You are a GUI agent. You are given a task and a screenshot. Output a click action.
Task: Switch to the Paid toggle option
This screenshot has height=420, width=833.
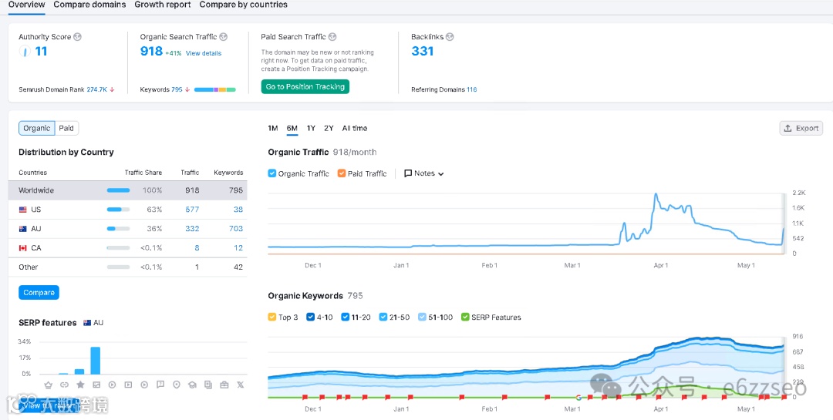point(66,128)
